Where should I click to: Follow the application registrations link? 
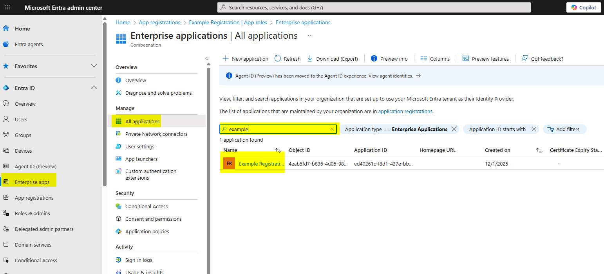[x=405, y=111]
